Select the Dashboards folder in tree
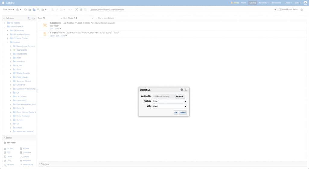This screenshot has width=309, height=169. pos(21,50)
